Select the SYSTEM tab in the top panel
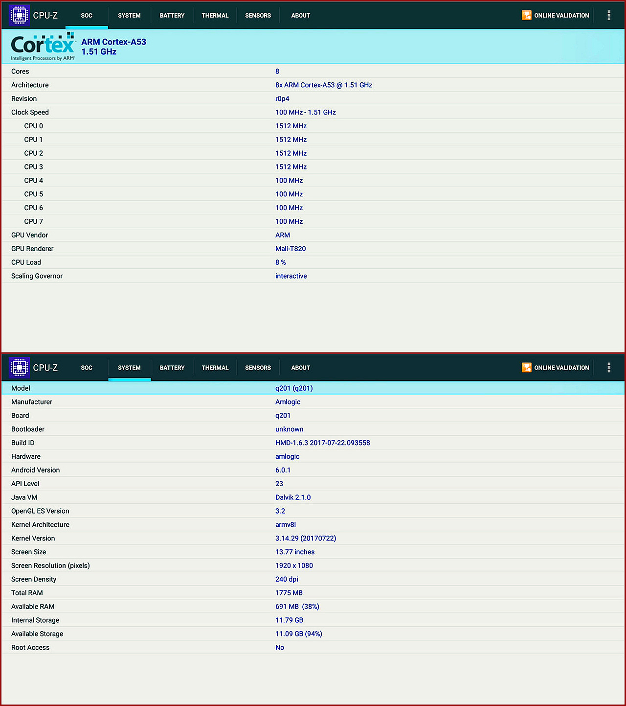This screenshot has width=626, height=706. tap(129, 15)
